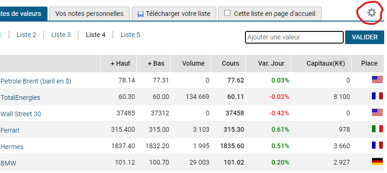Open the TotalEnergies stock link
The height and width of the screenshot is (173, 387).
21,98
